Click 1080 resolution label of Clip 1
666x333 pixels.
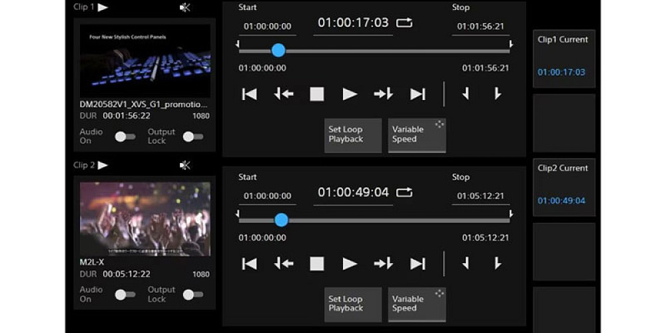point(201,116)
